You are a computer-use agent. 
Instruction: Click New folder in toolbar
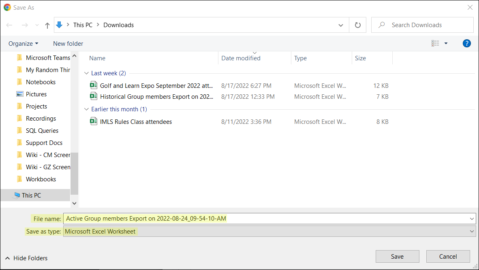68,43
